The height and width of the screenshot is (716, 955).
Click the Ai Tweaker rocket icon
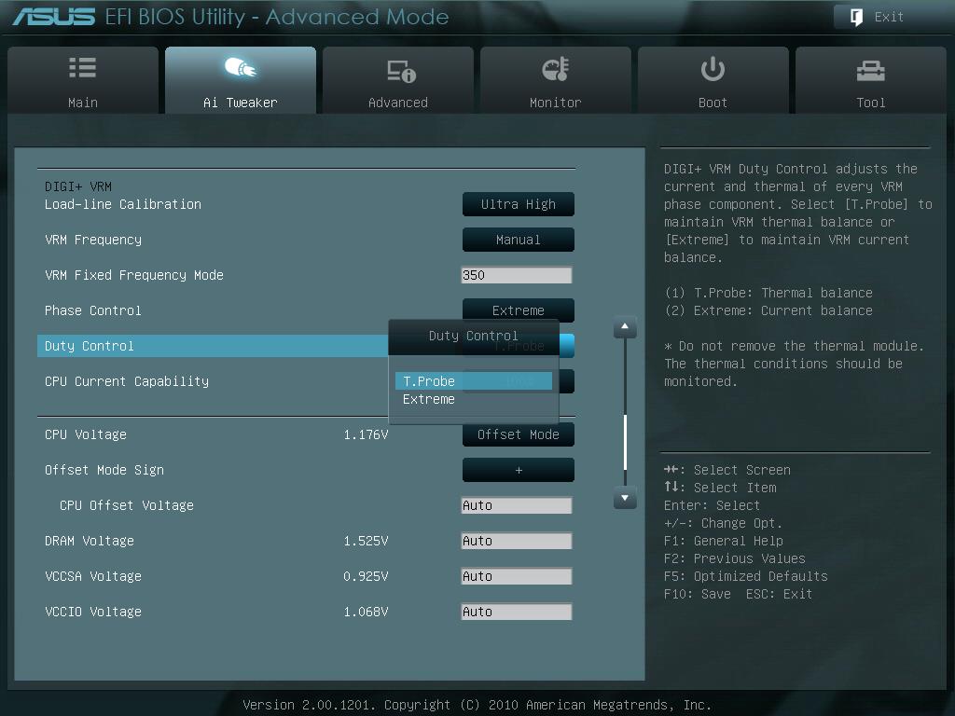pyautogui.click(x=241, y=67)
